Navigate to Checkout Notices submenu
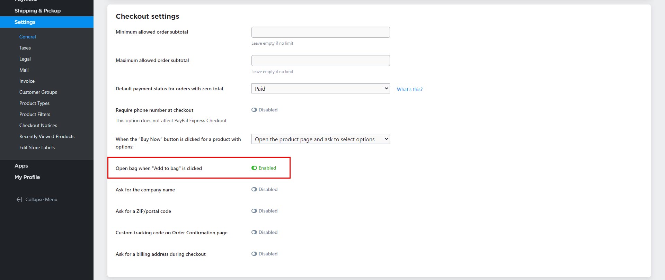 click(38, 125)
